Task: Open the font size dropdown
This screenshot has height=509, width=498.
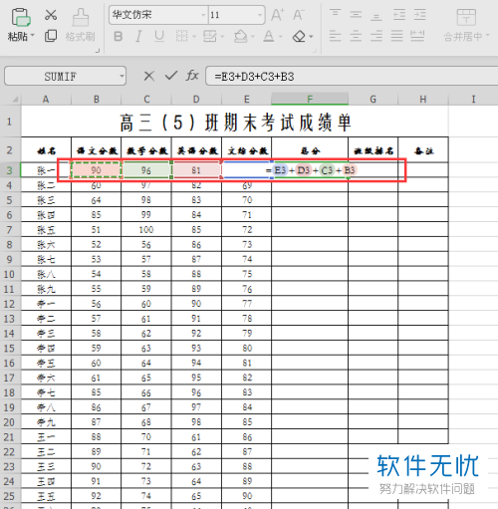Action: pos(260,15)
